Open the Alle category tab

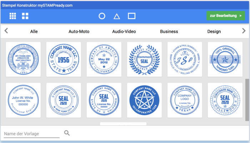pyautogui.click(x=34, y=31)
